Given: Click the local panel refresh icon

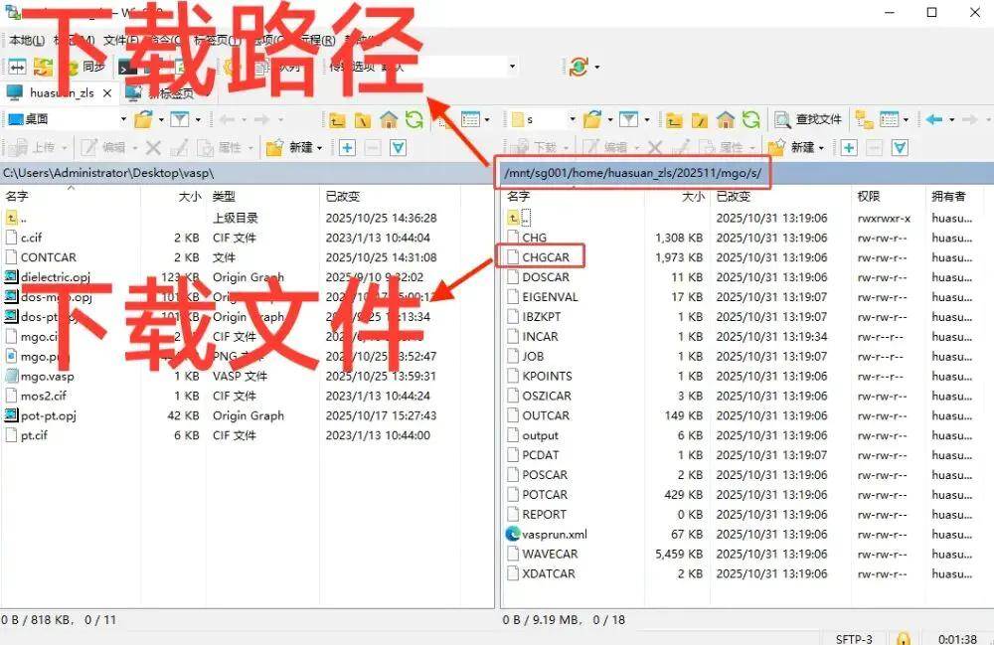Looking at the screenshot, I should pyautogui.click(x=414, y=119).
